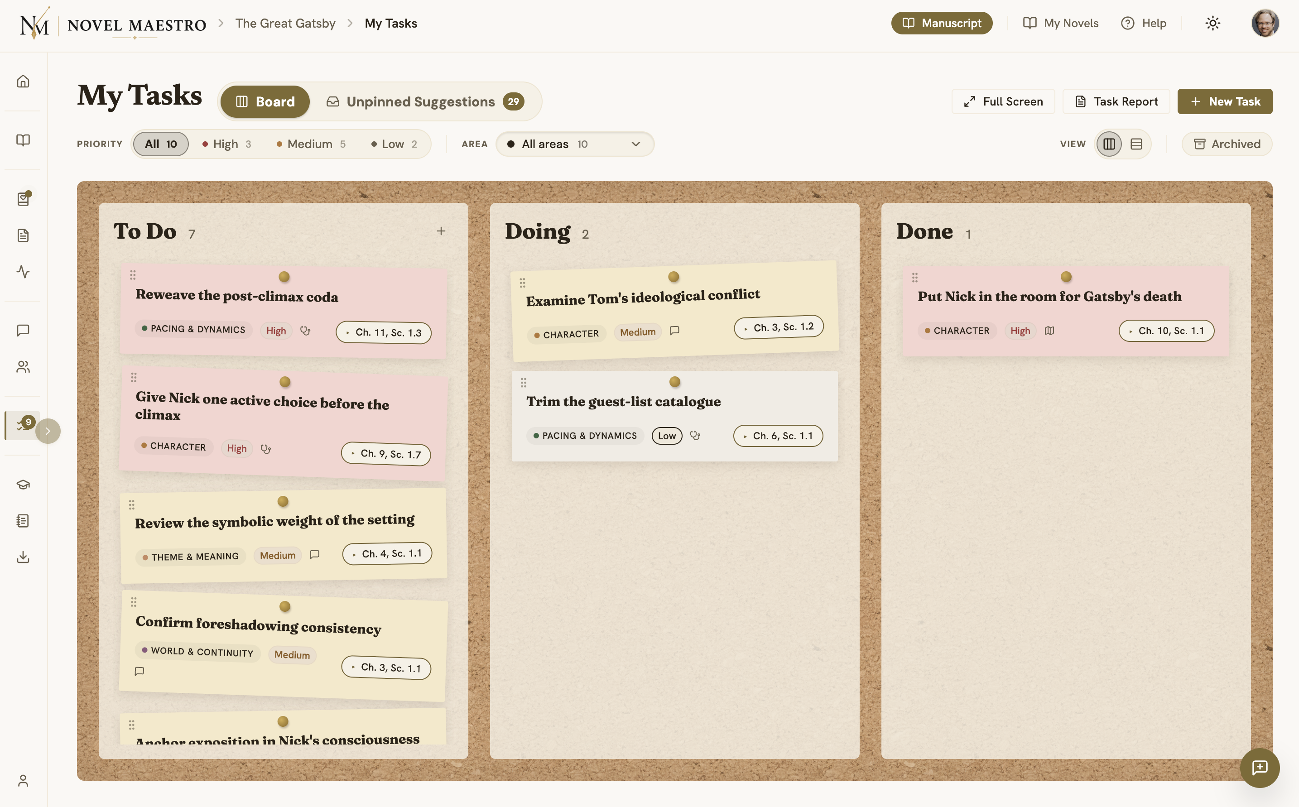Expand the sidebar with the chevron handle
This screenshot has width=1299, height=807.
click(48, 431)
